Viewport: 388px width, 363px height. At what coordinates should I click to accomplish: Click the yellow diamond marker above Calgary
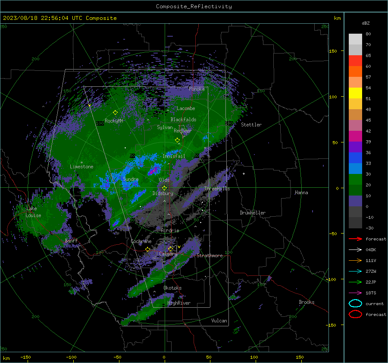170,249
